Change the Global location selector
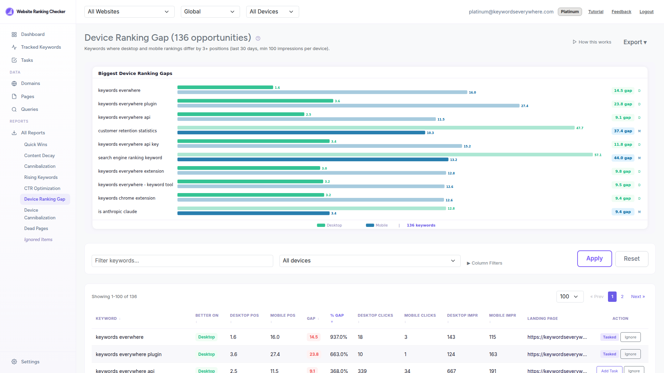664x373 pixels. (x=210, y=11)
